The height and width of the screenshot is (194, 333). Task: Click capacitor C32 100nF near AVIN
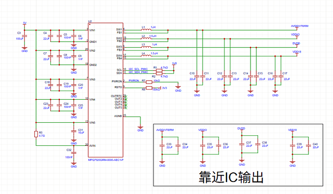73,154
